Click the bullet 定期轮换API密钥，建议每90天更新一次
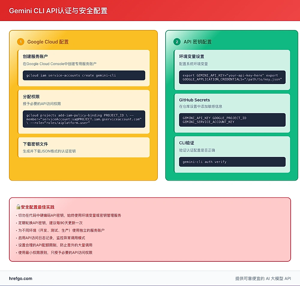The image size is (300, 286). pyautogui.click(x=49, y=223)
